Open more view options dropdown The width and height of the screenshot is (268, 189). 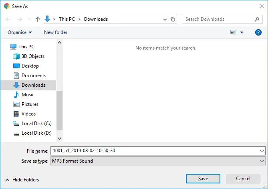pos(242,32)
